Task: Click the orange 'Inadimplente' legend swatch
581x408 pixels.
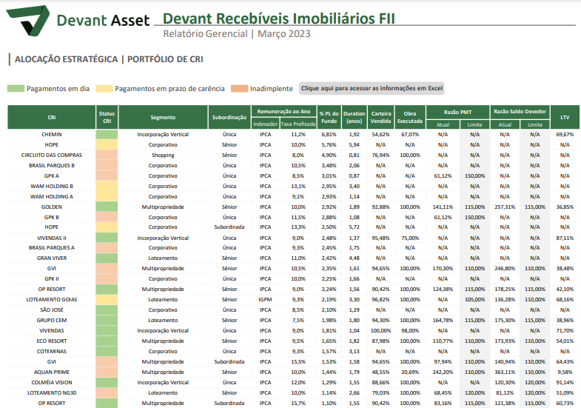Action: (x=240, y=88)
